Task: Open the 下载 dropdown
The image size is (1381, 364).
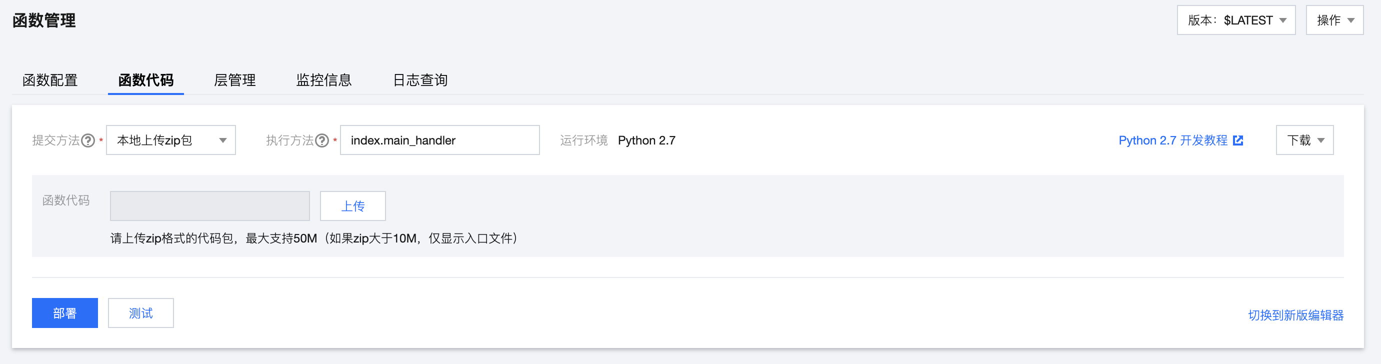Action: point(1304,140)
